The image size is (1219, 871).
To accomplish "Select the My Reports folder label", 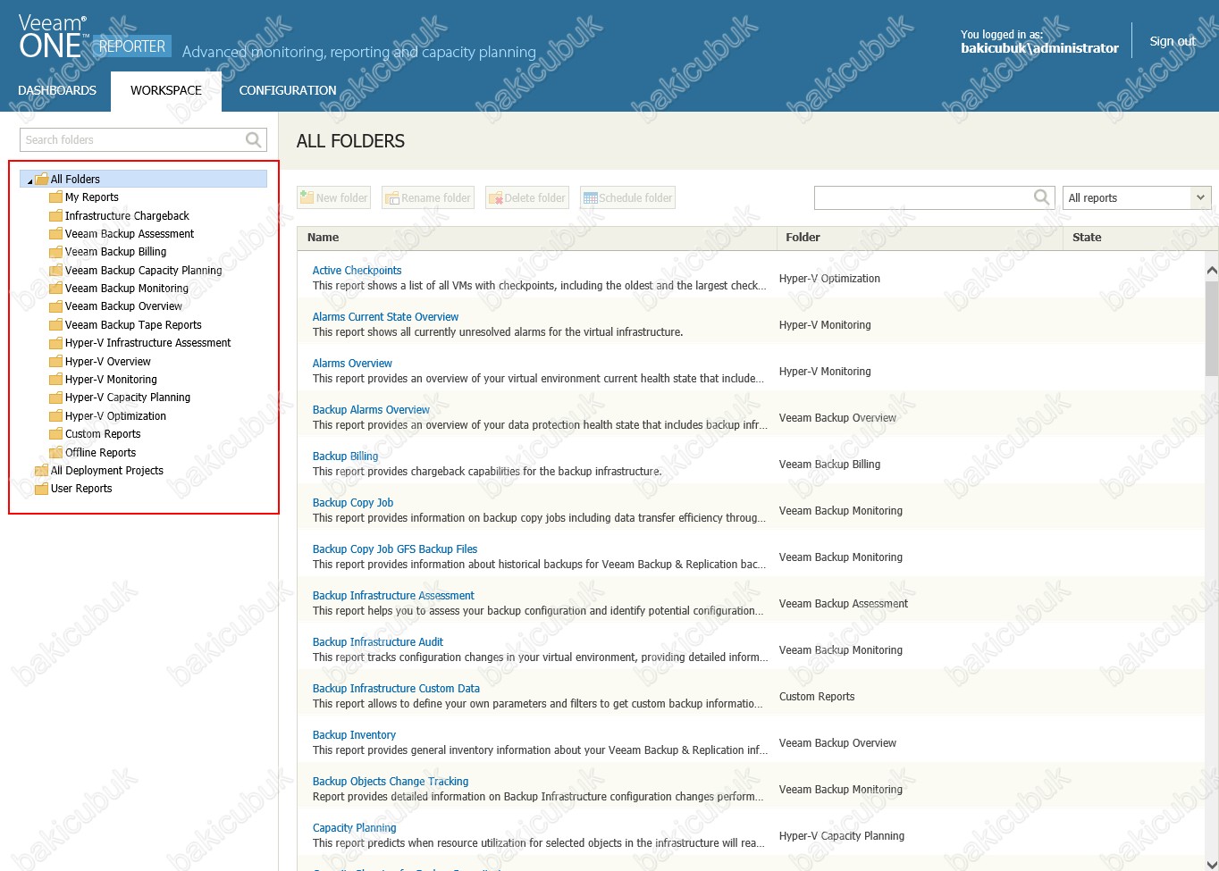I will tap(92, 197).
